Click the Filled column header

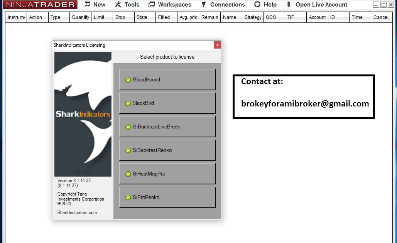tap(166, 17)
